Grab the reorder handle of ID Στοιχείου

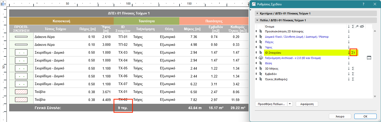[256, 53]
